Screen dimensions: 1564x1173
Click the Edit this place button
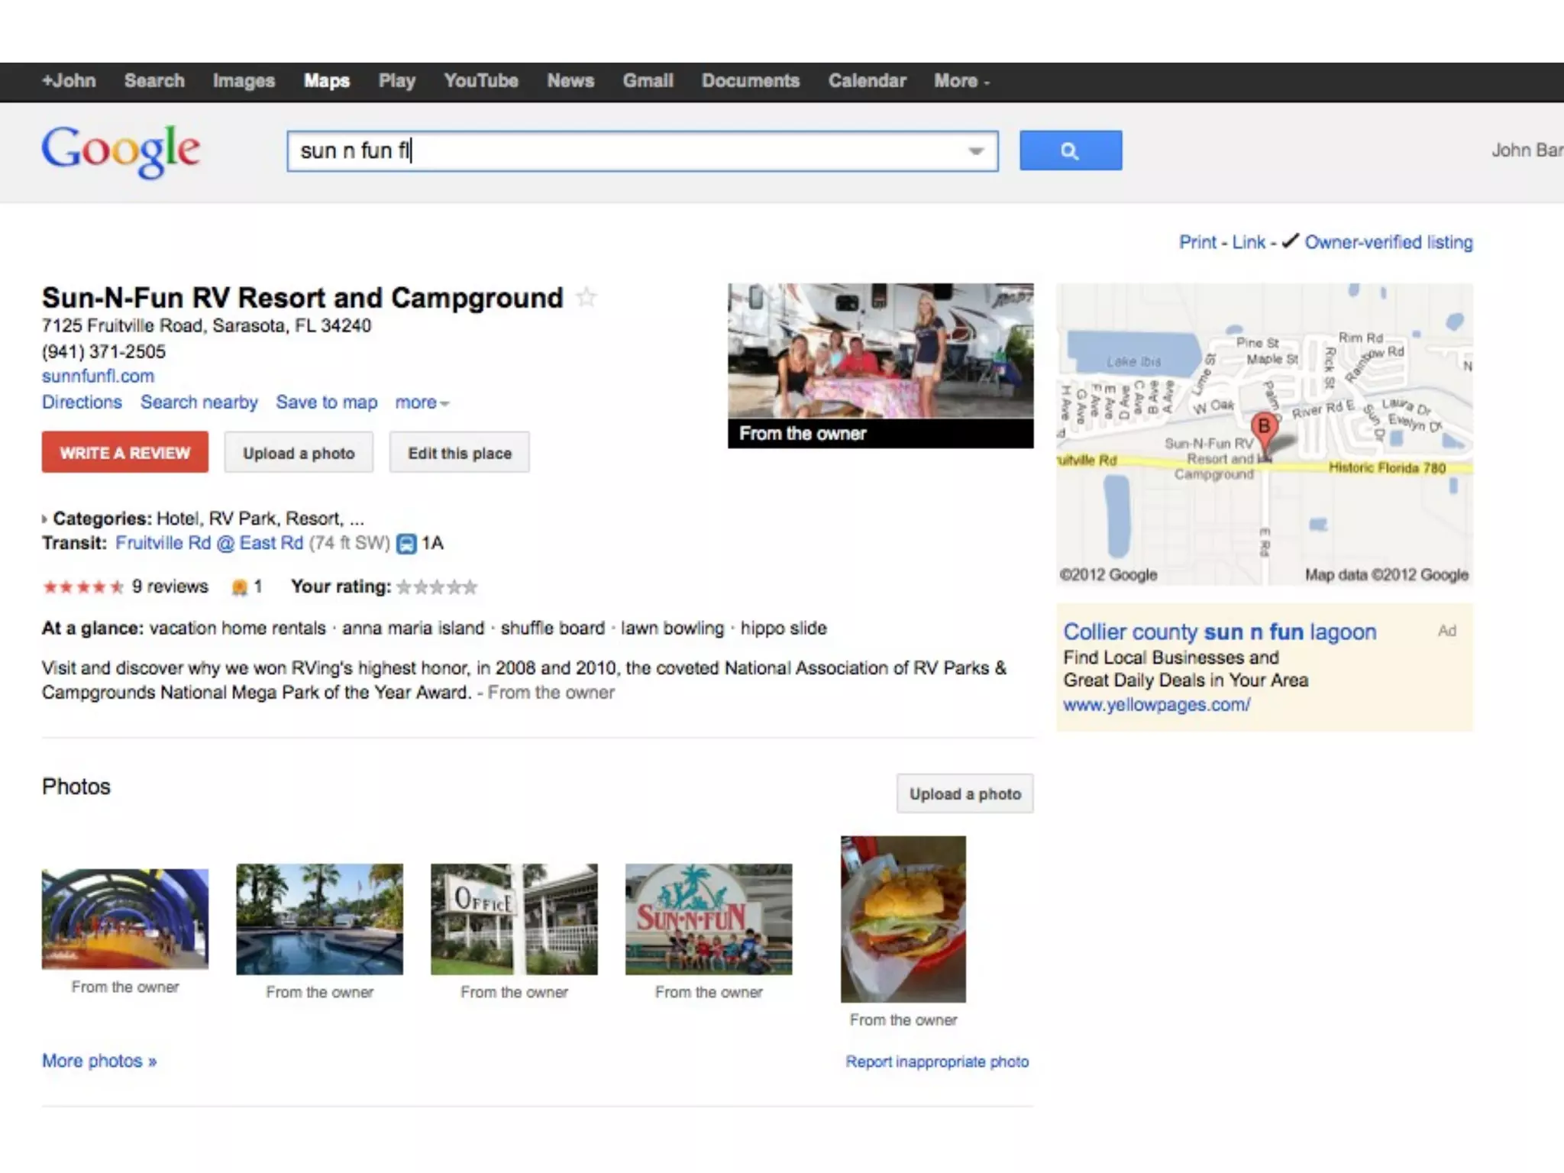pos(459,453)
